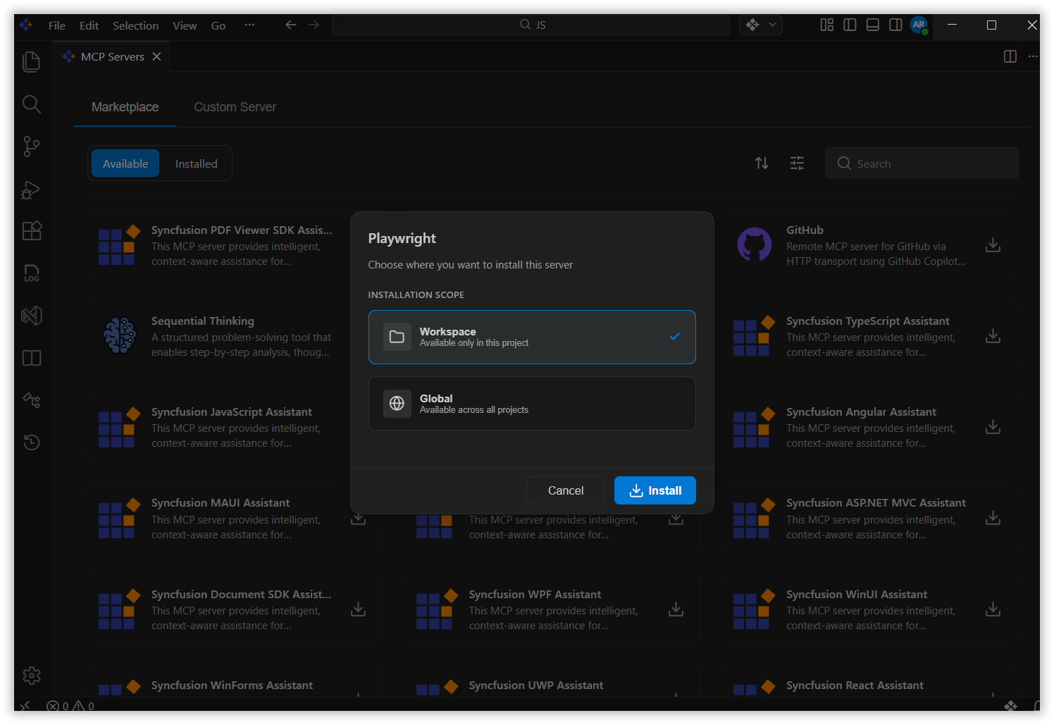Open the history clock icon in activity bar
The width and height of the screenshot is (1054, 725).
[x=32, y=442]
